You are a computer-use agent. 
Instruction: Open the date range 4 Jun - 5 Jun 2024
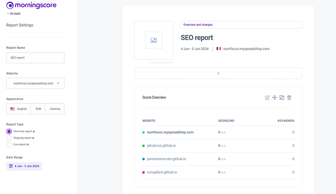click(x=24, y=166)
